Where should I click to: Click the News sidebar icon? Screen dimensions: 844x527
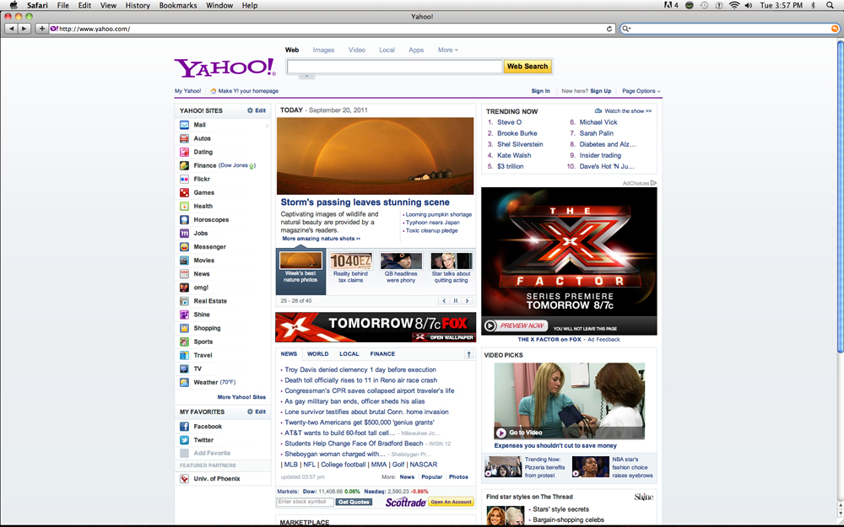click(x=184, y=274)
